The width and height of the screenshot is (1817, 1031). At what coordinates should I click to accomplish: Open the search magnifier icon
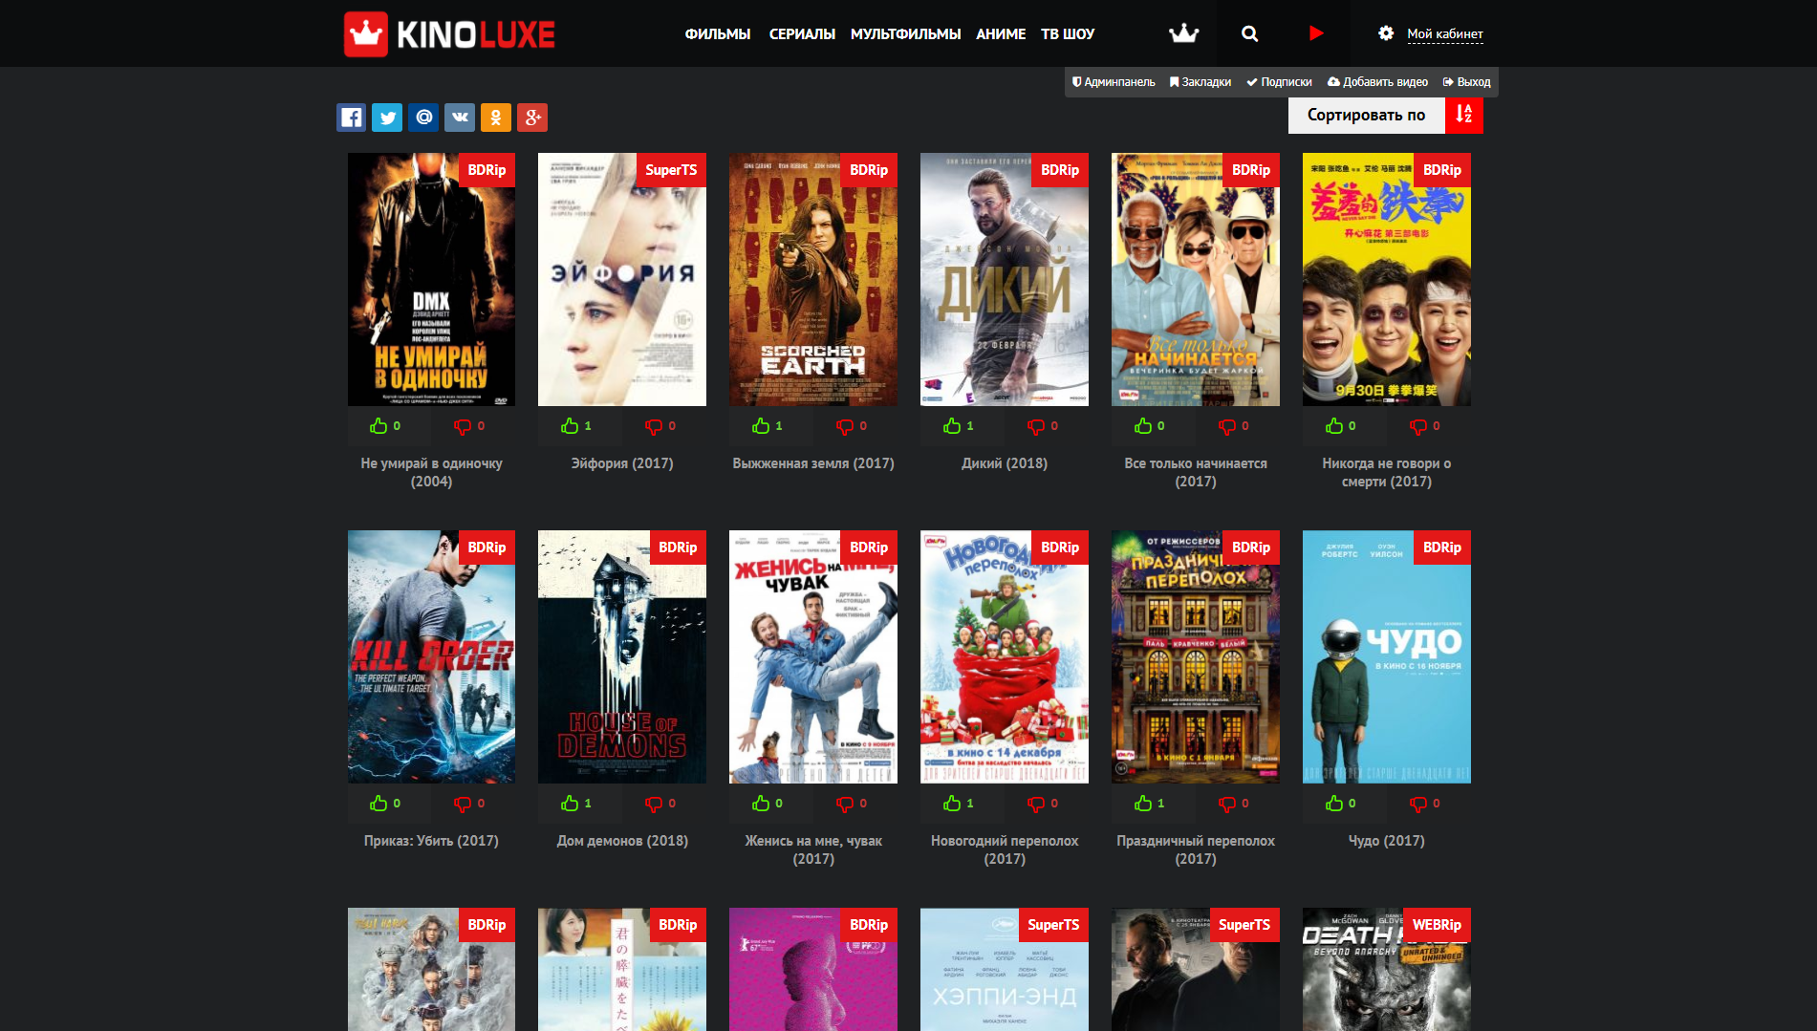(x=1249, y=33)
